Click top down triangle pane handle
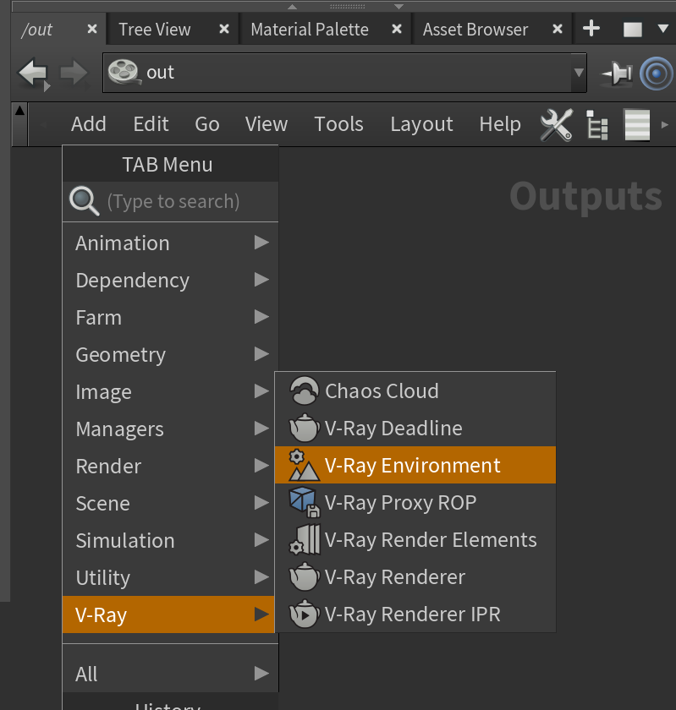The image size is (676, 710). click(399, 7)
